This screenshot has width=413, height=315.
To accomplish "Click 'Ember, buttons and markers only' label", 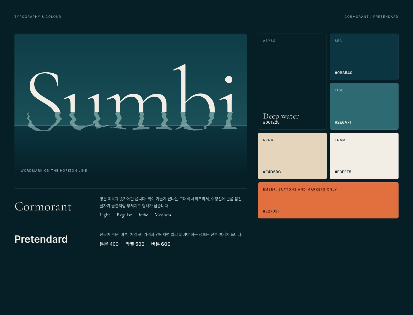I will [300, 190].
